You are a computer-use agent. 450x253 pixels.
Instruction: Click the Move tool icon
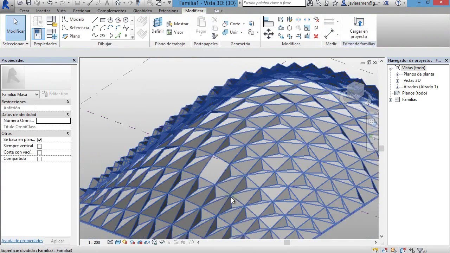pyautogui.click(x=269, y=34)
